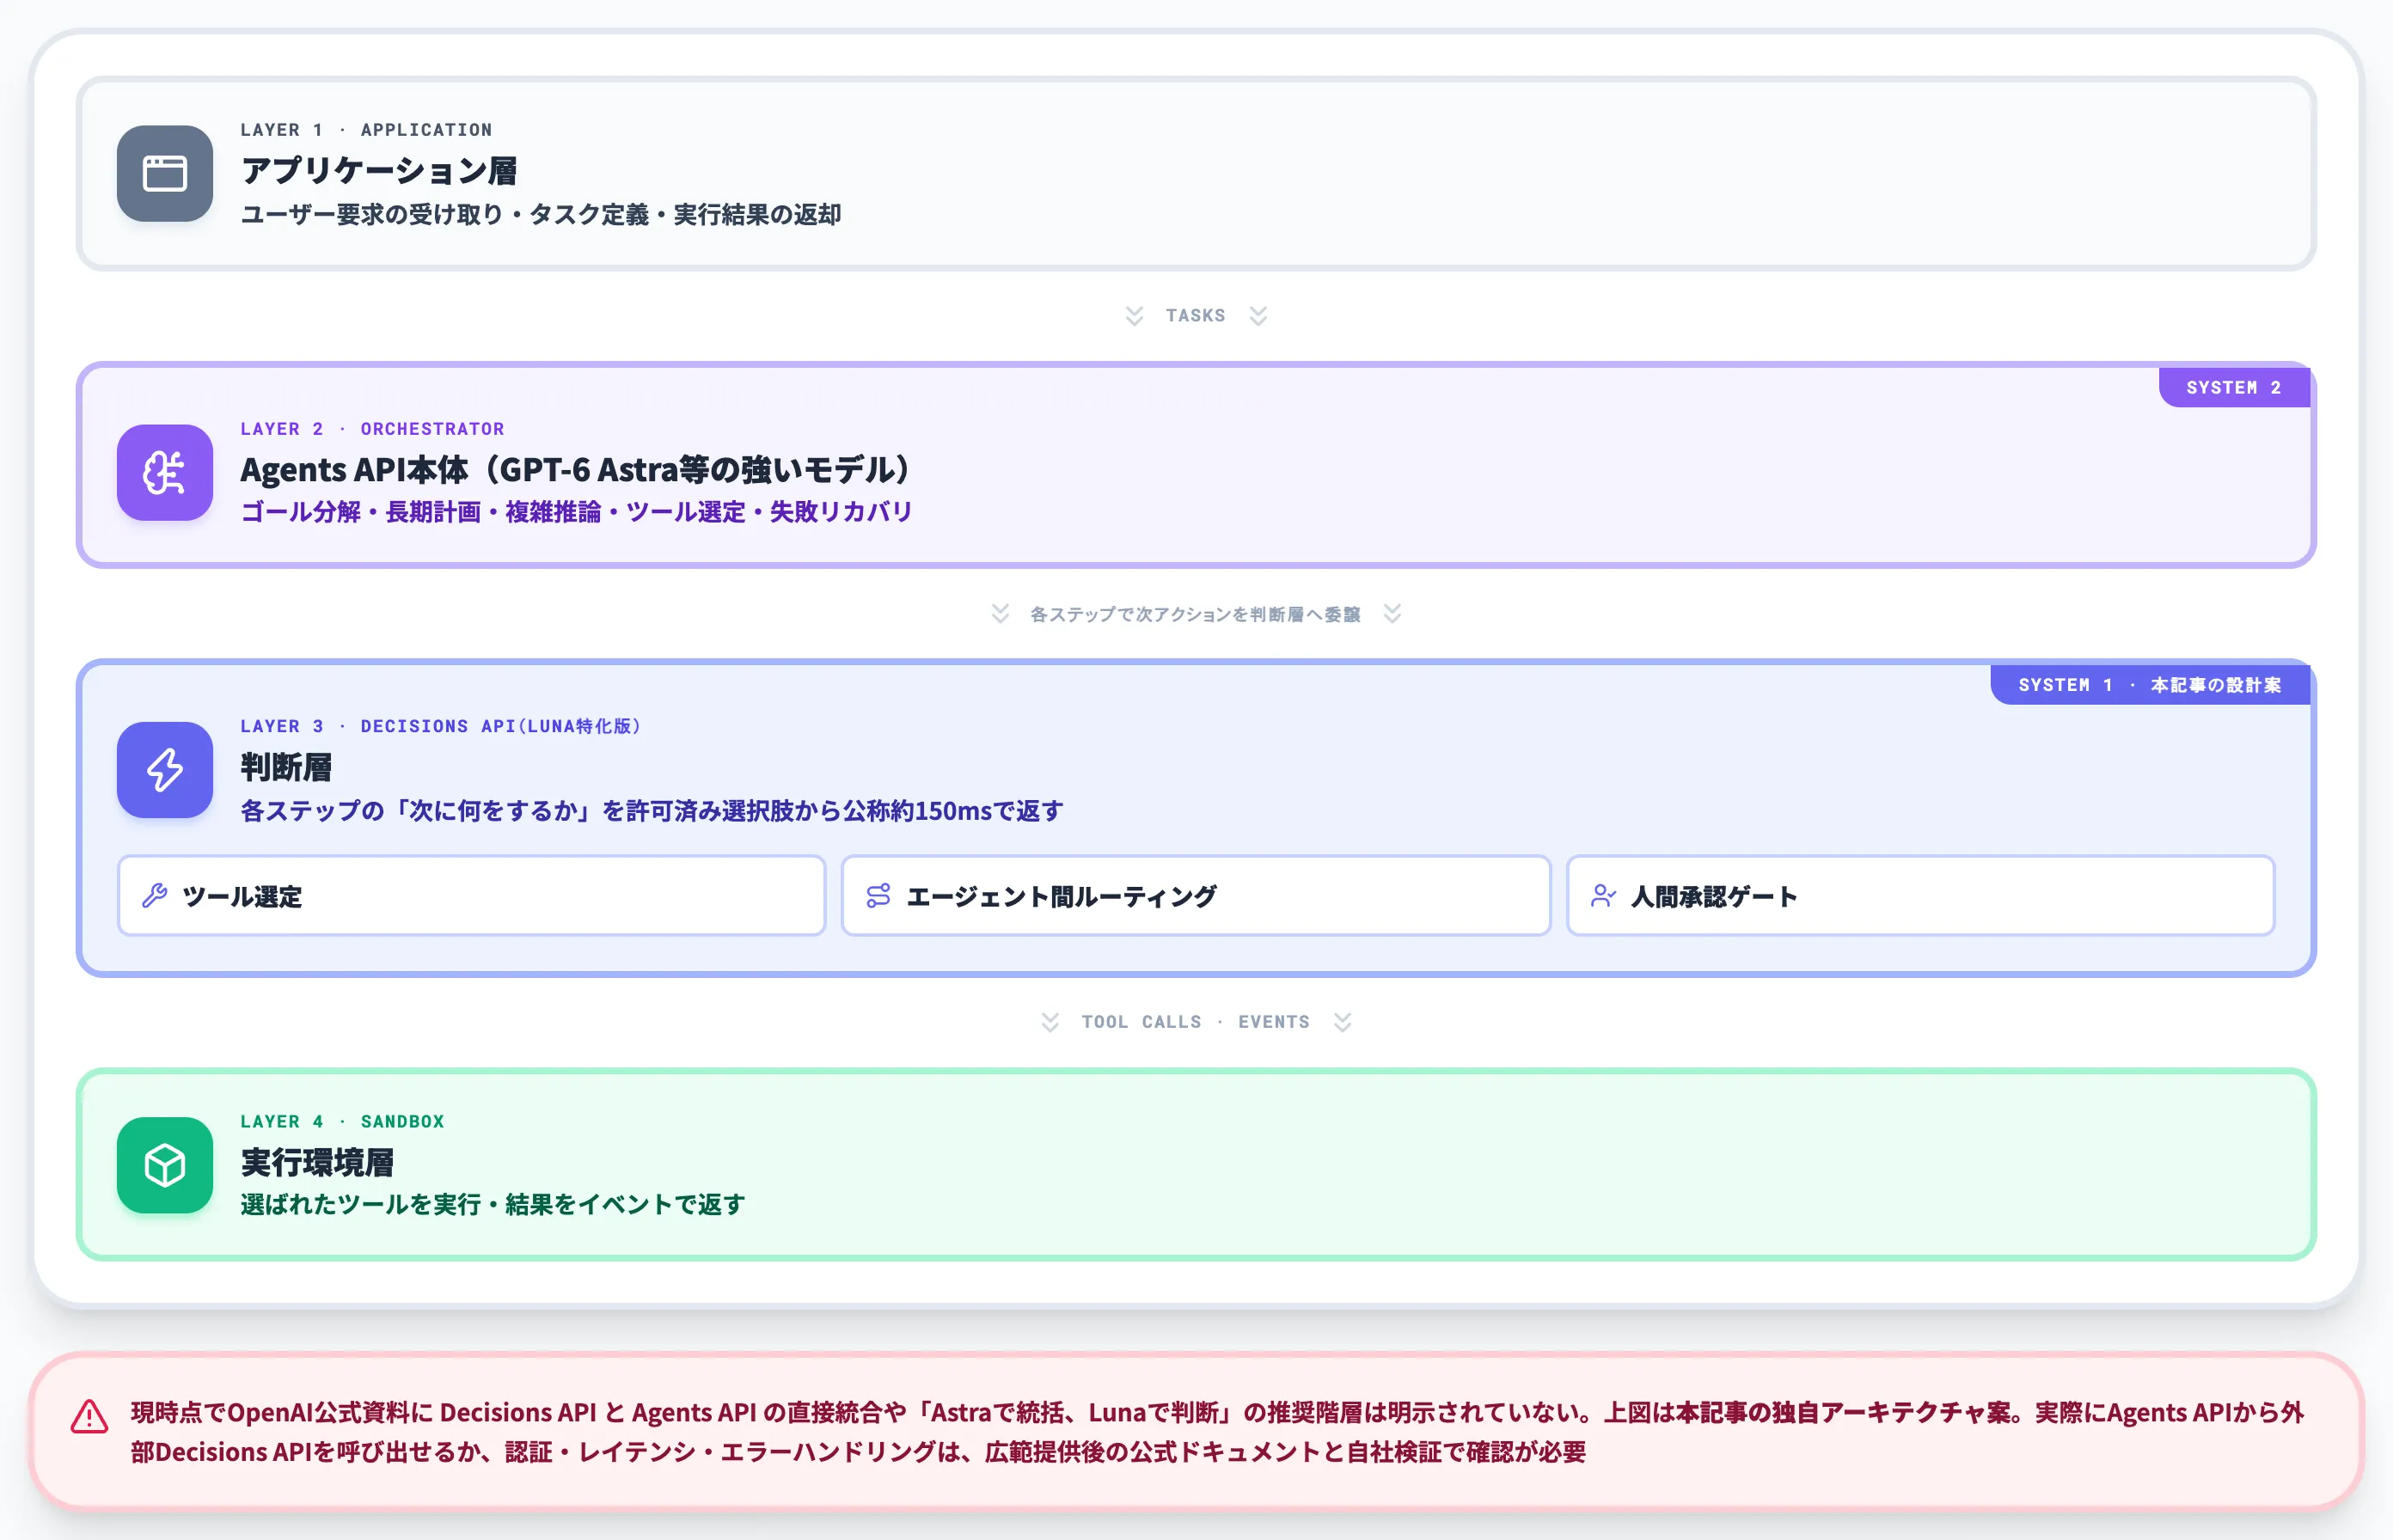Viewport: 2393px width, 1540px height.
Task: Select the エージェント間ルーティング card
Action: tap(1196, 896)
